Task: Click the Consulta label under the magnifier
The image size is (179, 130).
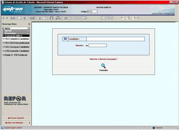Action: click(x=104, y=70)
